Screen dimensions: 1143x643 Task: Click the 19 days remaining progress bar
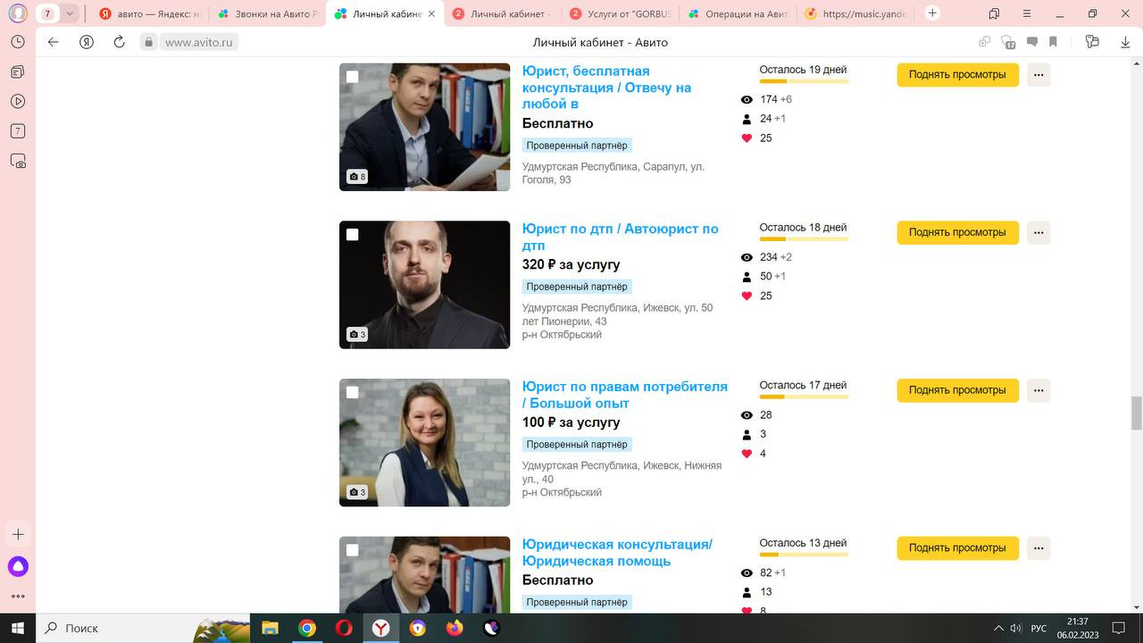click(x=804, y=81)
